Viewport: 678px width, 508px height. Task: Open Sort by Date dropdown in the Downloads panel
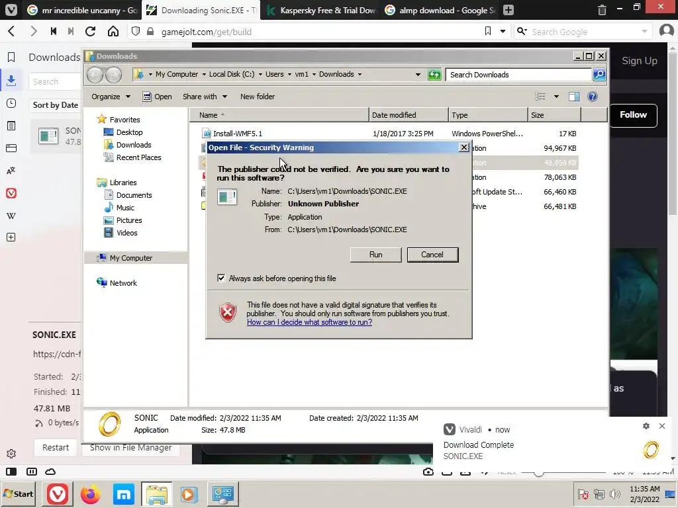point(56,105)
